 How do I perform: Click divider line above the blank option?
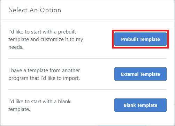(x=87, y=89)
